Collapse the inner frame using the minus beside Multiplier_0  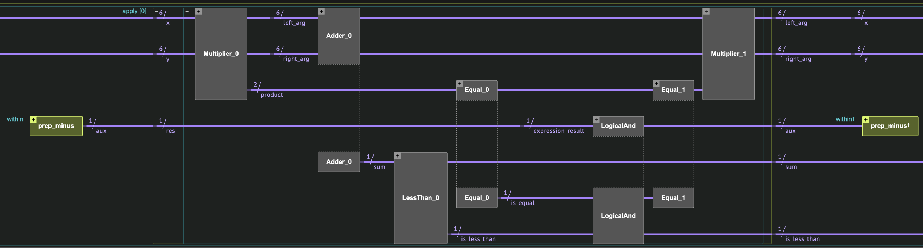click(187, 12)
